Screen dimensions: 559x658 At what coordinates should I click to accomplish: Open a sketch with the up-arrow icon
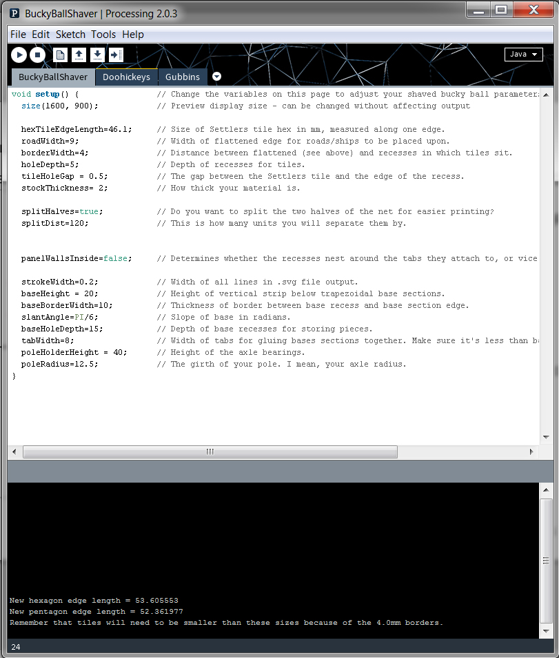click(x=79, y=55)
